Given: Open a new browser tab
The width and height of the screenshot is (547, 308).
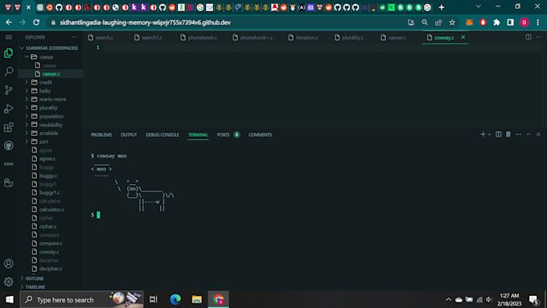Looking at the screenshot, I should tap(442, 7).
